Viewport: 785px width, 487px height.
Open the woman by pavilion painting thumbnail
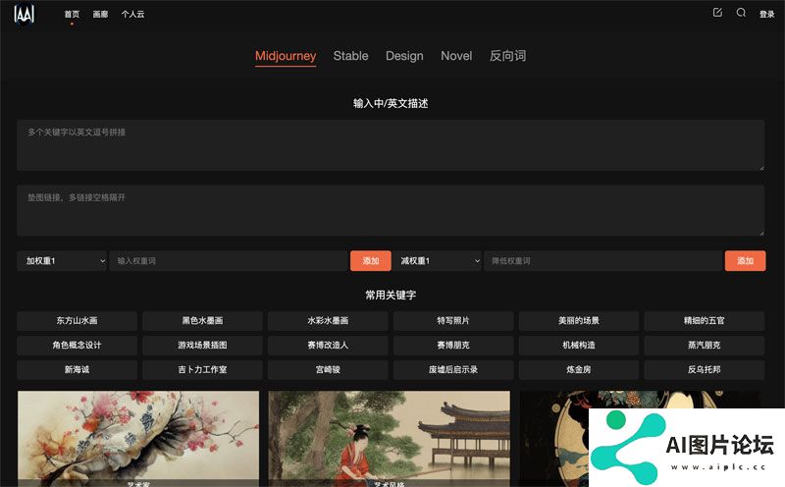pyautogui.click(x=389, y=439)
